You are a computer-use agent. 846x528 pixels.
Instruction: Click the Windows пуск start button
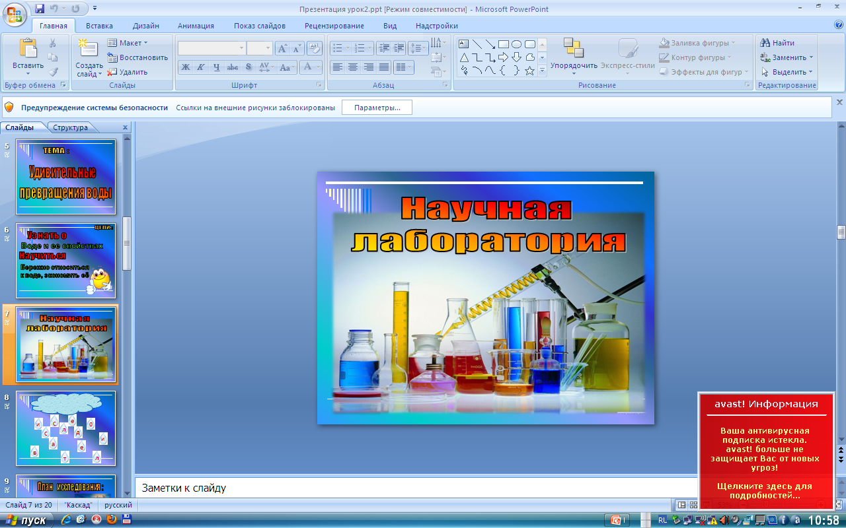pos(26,520)
